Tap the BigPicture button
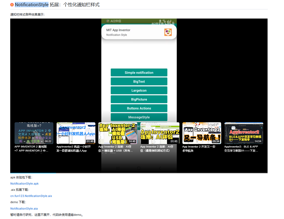The height and width of the screenshot is (219, 284). click(139, 99)
